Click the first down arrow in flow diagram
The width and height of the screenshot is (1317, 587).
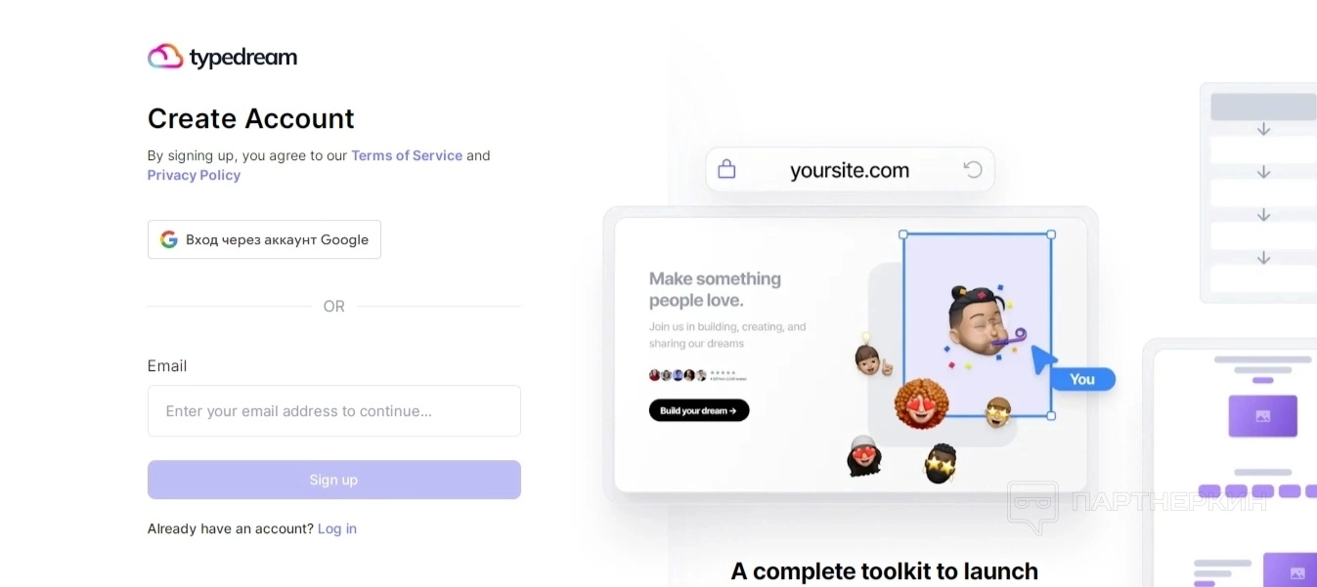point(1263,129)
